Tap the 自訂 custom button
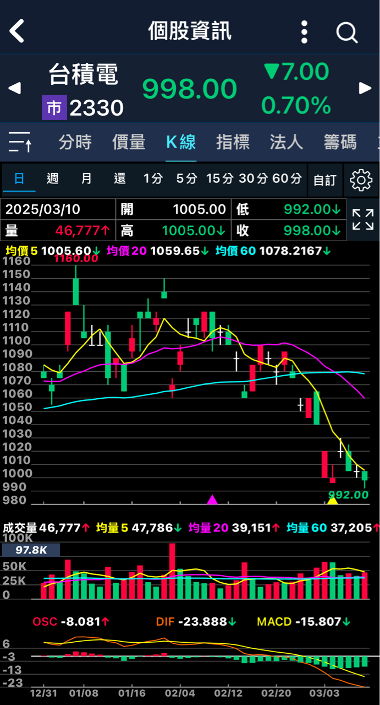The image size is (380, 705). point(325,180)
